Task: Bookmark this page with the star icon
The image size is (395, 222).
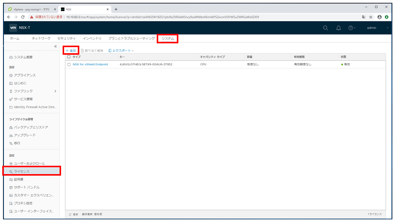Action: click(371, 17)
